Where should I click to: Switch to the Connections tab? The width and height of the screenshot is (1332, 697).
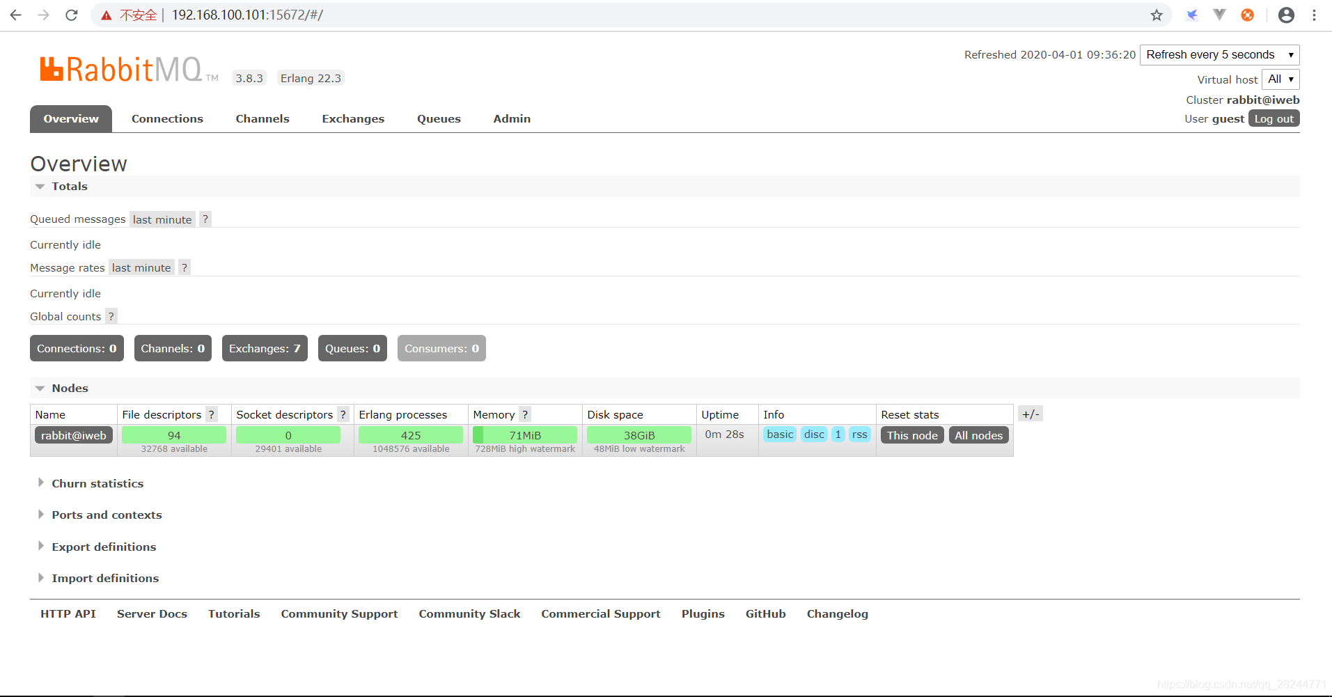point(167,118)
